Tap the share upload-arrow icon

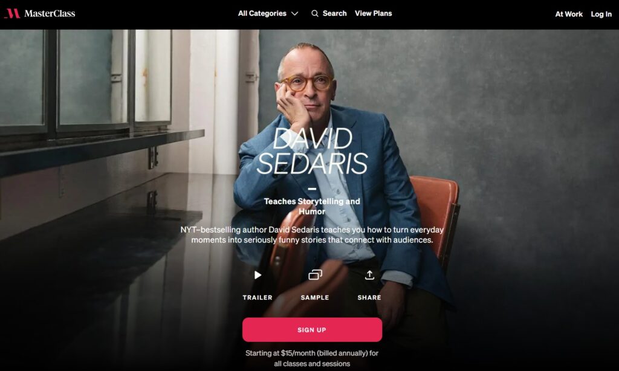369,275
